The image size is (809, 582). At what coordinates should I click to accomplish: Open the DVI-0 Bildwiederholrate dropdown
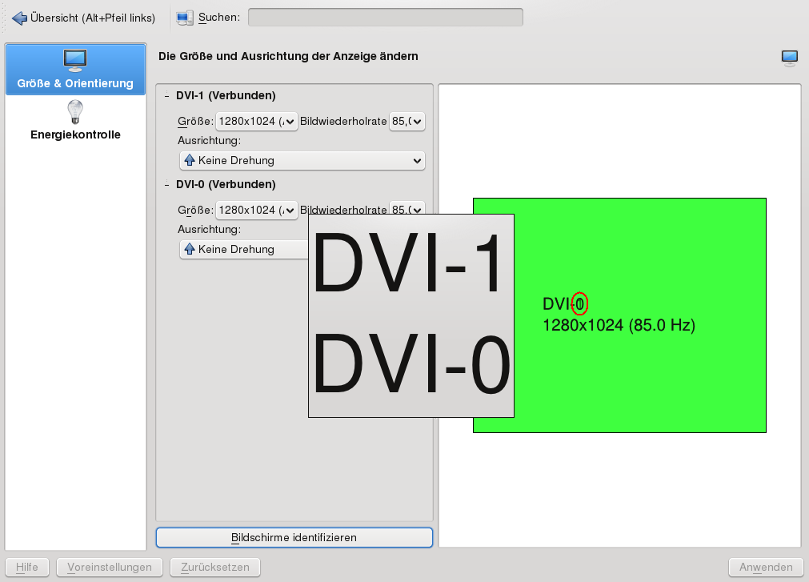(x=407, y=210)
